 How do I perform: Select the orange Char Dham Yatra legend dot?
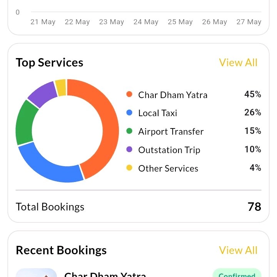click(129, 94)
